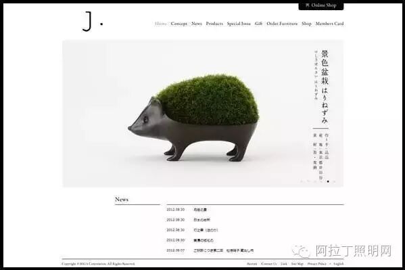
Task: Select Special Issue in navigation
Action: (x=239, y=24)
